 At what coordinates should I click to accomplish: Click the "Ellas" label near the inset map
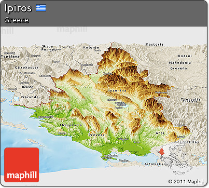point(193,142)
